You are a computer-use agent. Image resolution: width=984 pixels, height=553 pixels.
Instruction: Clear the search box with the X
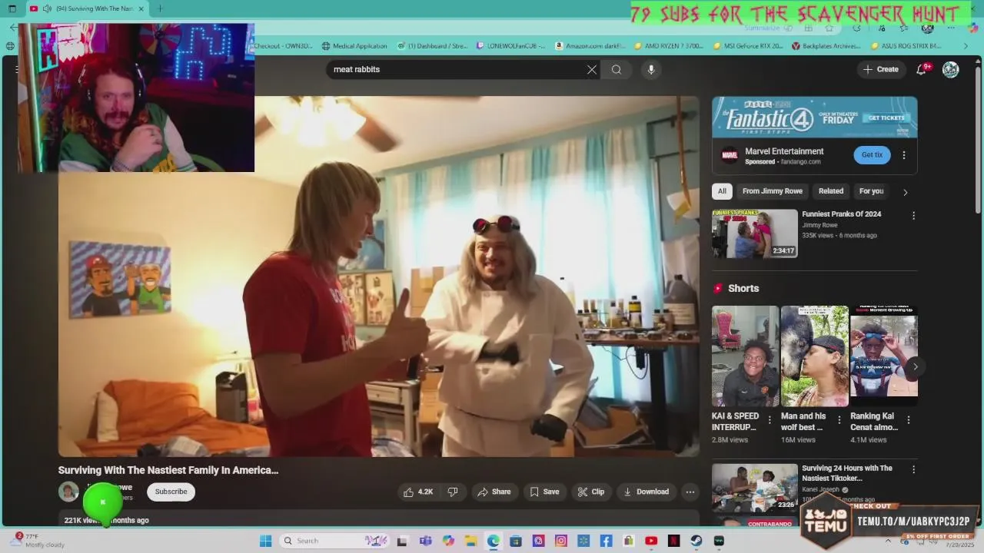592,69
